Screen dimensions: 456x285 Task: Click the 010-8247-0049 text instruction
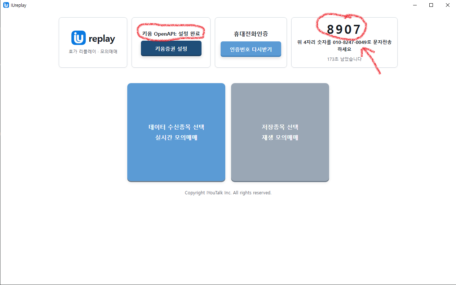(x=344, y=46)
